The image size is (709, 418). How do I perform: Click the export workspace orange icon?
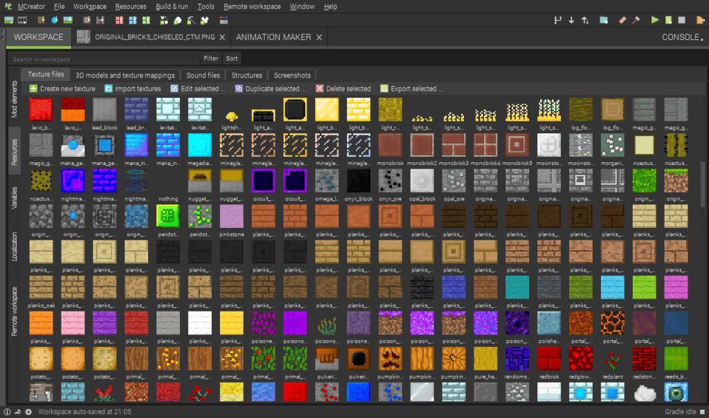click(x=701, y=20)
